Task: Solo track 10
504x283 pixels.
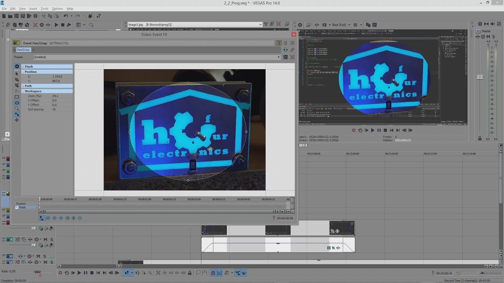Action: click(x=44, y=256)
